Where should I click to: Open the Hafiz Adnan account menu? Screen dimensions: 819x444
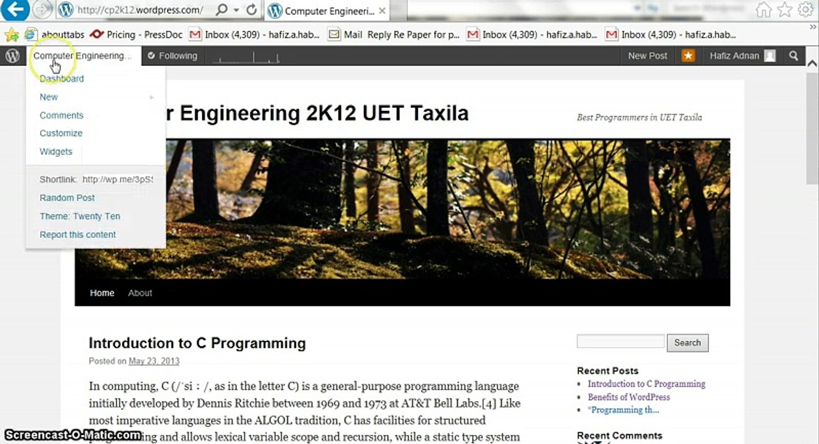[x=742, y=55]
